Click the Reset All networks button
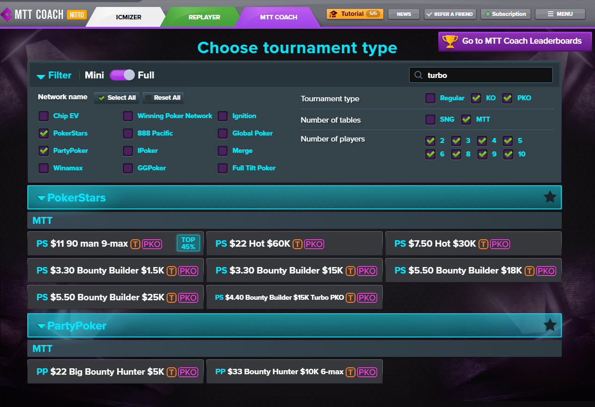595x407 pixels. pyautogui.click(x=163, y=98)
